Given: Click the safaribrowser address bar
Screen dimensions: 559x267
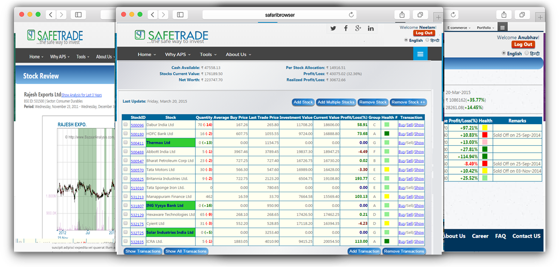Looking at the screenshot, I should (281, 14).
